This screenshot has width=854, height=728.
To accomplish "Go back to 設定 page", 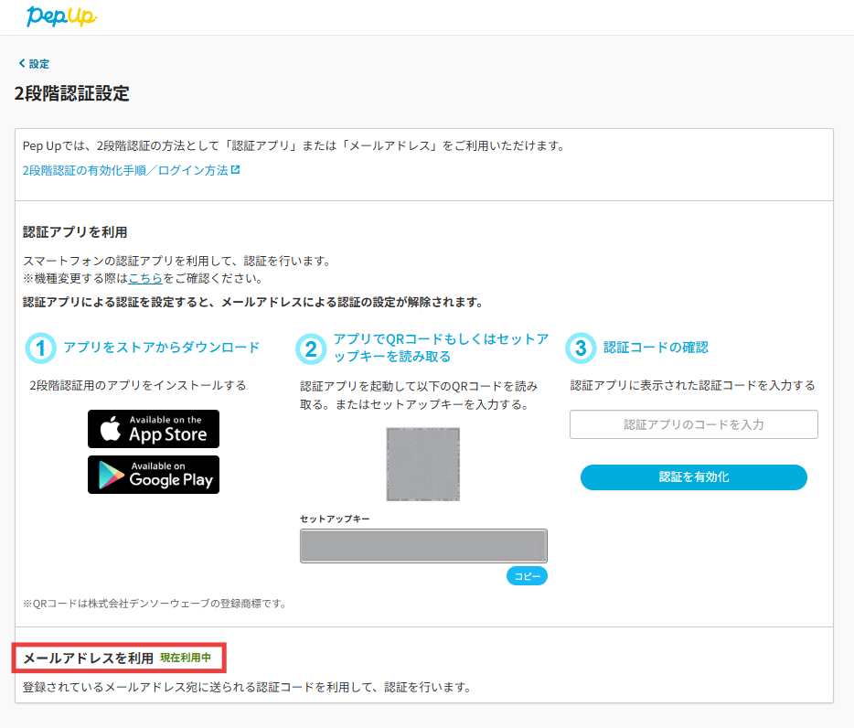I will pos(34,64).
